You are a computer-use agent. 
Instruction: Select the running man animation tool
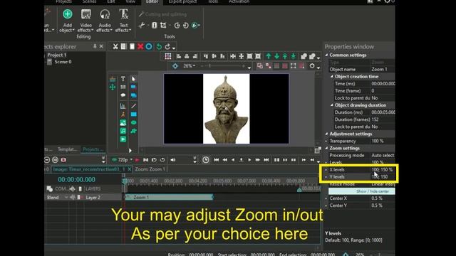tap(123, 114)
